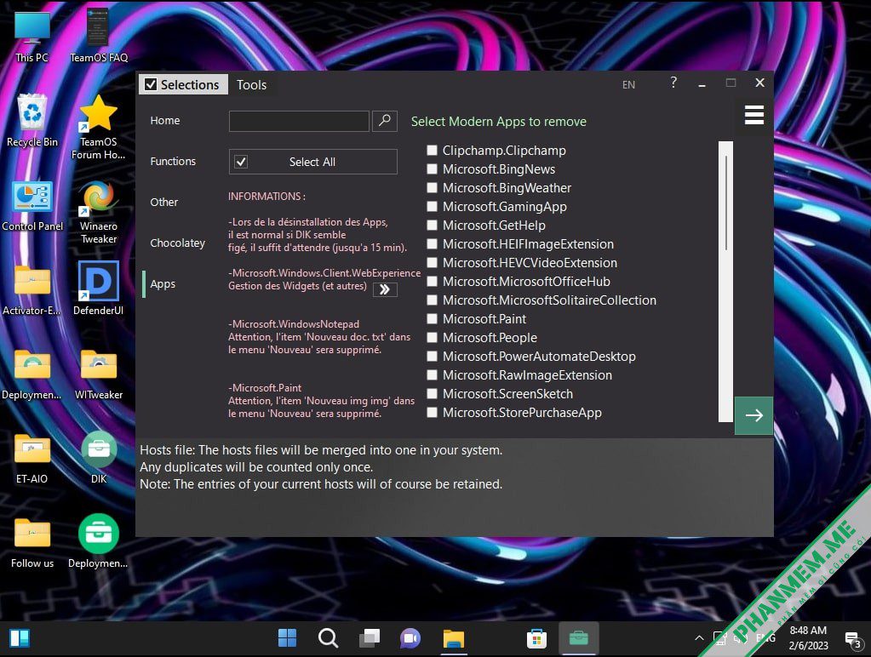Click the search magnifier button
This screenshot has width=871, height=657.
click(x=384, y=121)
